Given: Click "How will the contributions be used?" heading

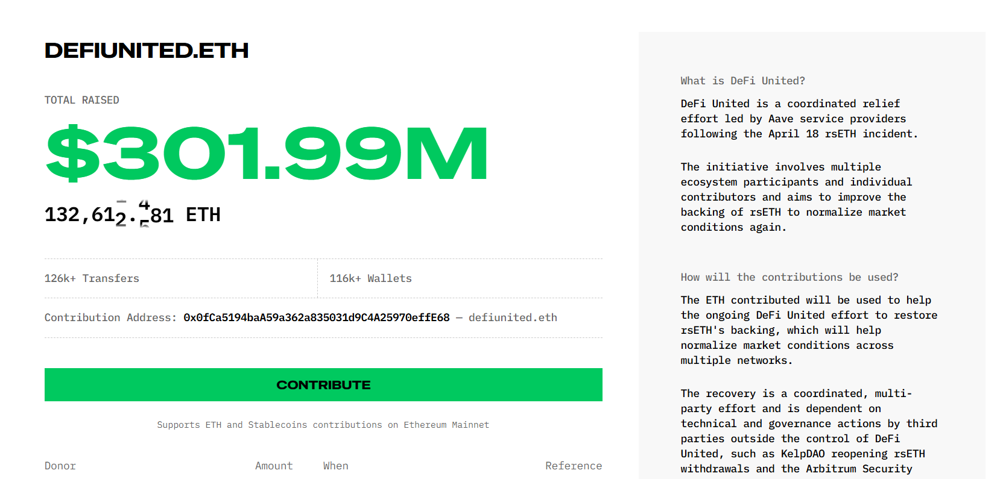Looking at the screenshot, I should click(x=789, y=277).
